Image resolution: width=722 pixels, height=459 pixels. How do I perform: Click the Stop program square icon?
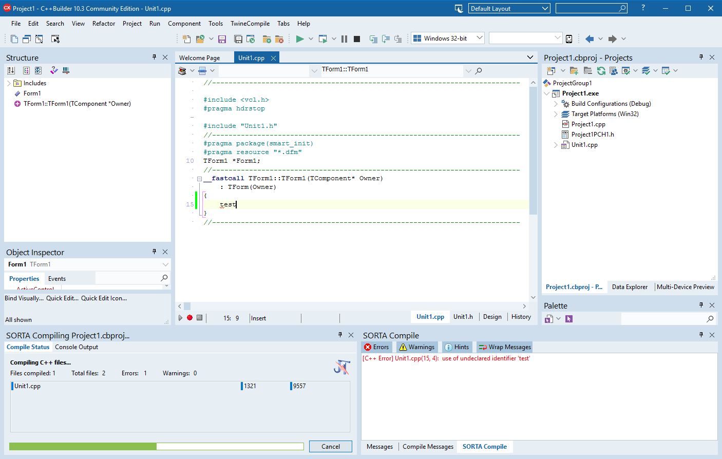(x=357, y=39)
